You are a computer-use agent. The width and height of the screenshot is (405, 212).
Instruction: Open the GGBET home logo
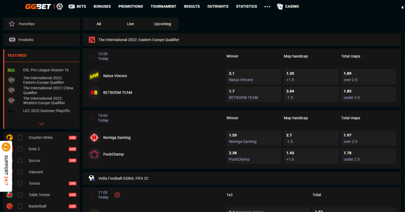pos(38,6)
